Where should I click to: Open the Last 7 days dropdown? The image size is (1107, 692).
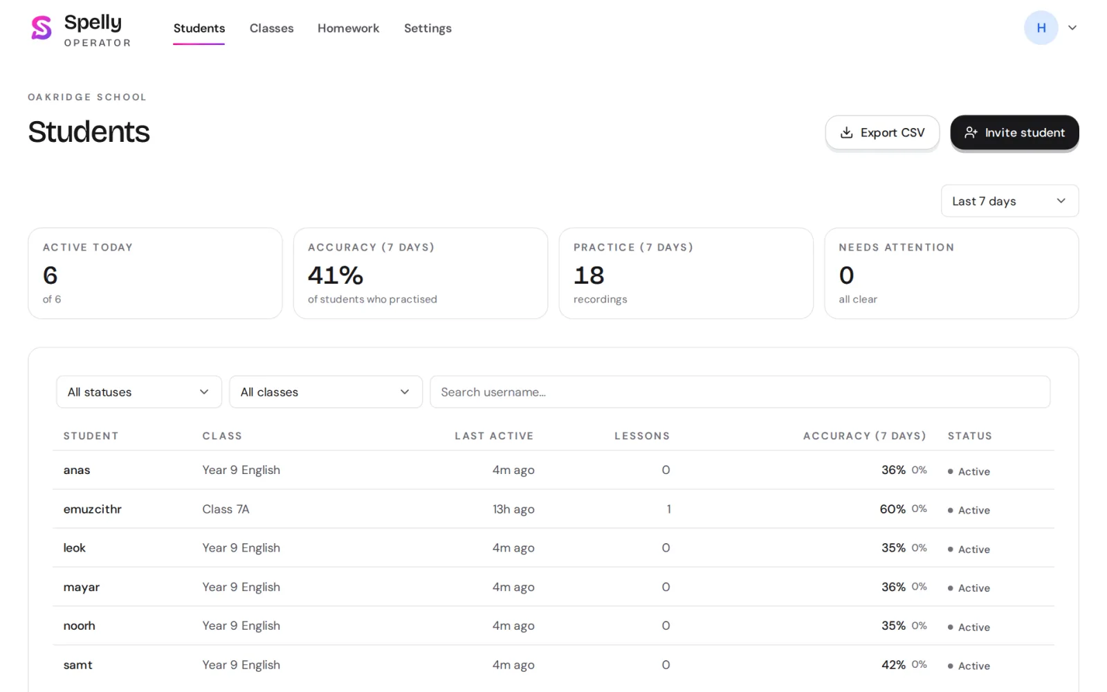click(x=1009, y=201)
